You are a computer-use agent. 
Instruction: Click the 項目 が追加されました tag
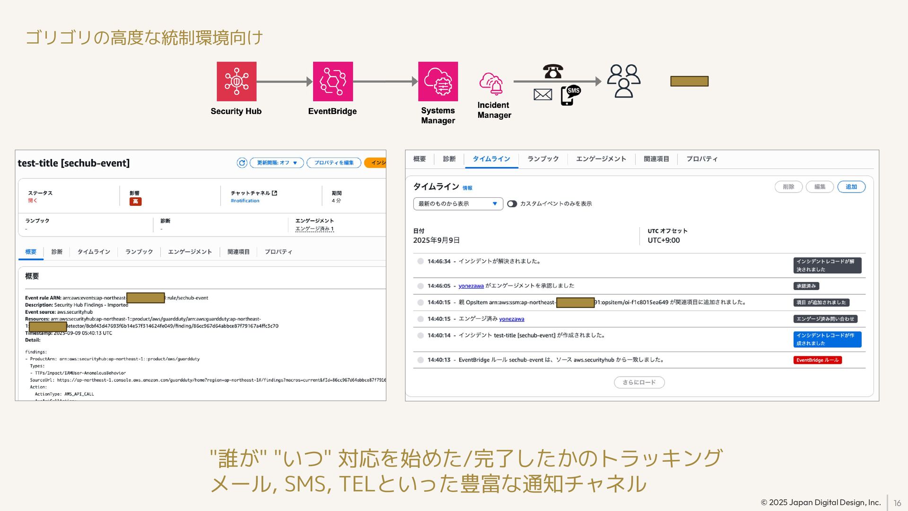tap(821, 302)
